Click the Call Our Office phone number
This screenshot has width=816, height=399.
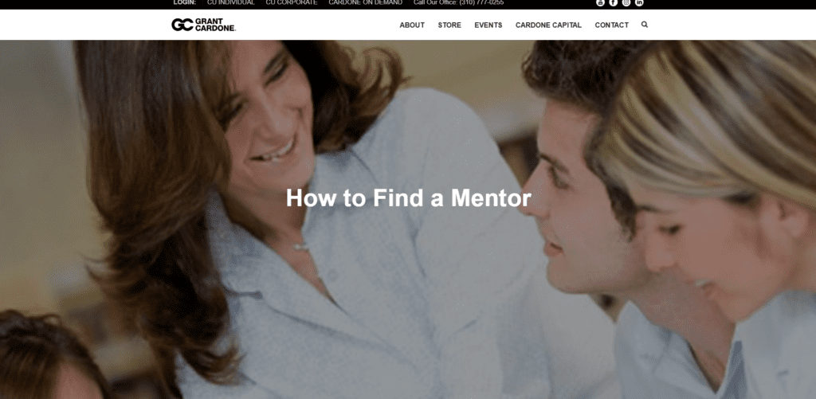(458, 2)
